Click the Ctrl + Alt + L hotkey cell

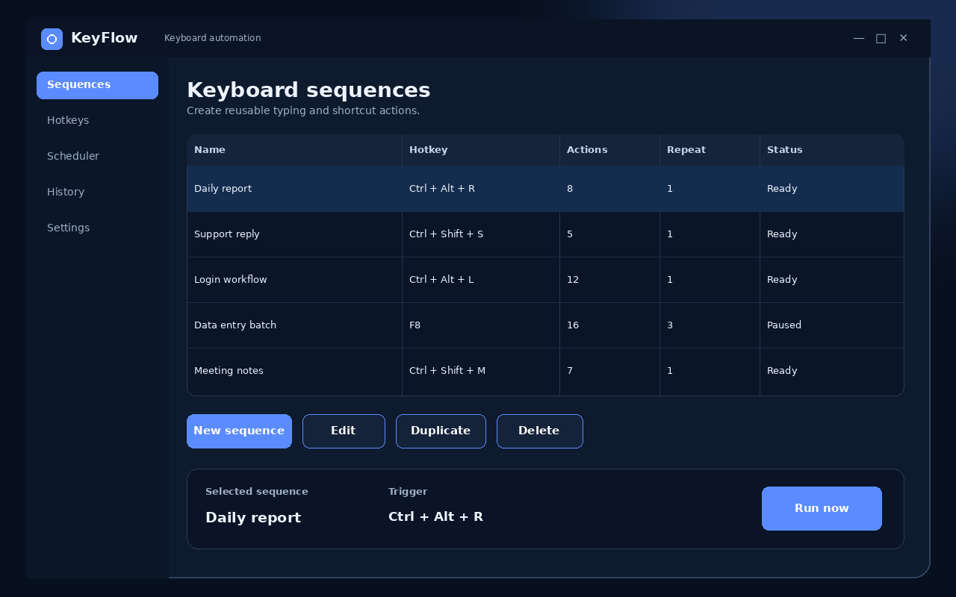(x=481, y=280)
